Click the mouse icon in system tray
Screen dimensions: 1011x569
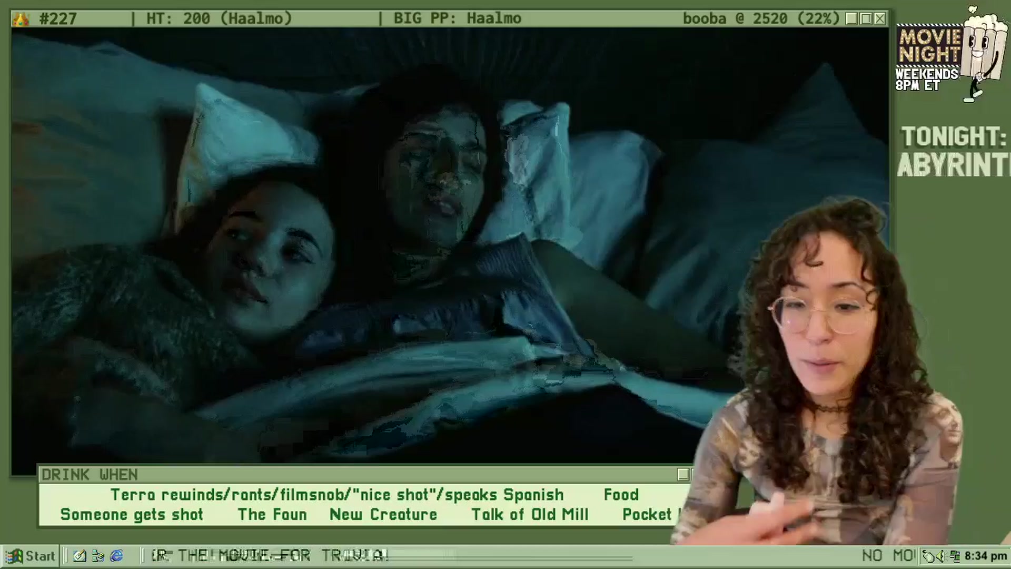(929, 556)
